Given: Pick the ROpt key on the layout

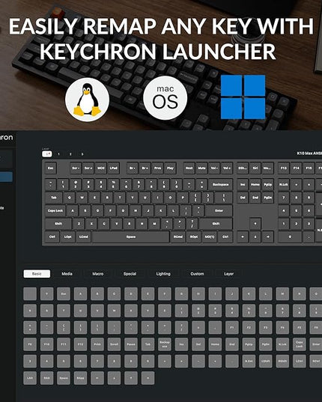Looking at the screenshot, I should (194, 237).
